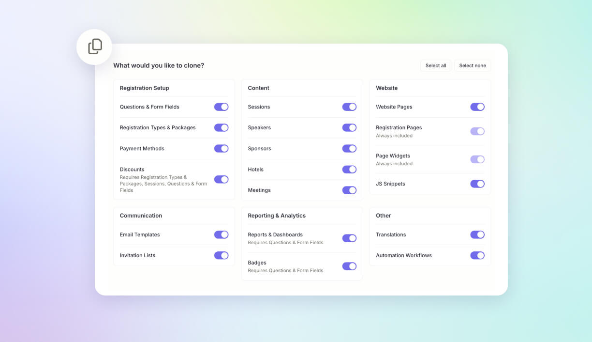This screenshot has width=592, height=342.
Task: Disable the Speakers toggle
Action: [349, 127]
